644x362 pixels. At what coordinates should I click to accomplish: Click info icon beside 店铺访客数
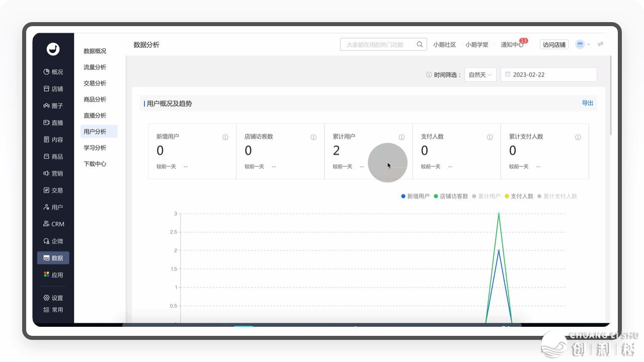click(x=313, y=137)
